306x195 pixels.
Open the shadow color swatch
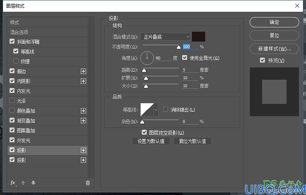point(199,37)
